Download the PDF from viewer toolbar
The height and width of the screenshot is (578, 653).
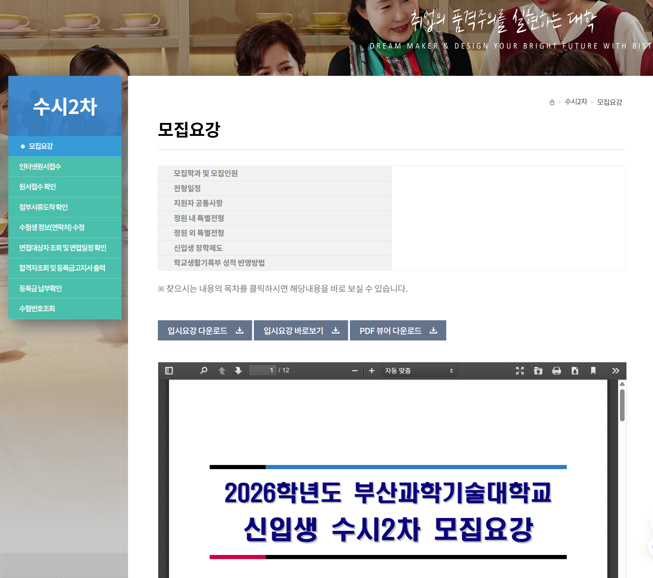(575, 371)
